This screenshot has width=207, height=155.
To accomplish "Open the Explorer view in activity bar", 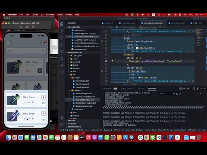I will (62, 24).
